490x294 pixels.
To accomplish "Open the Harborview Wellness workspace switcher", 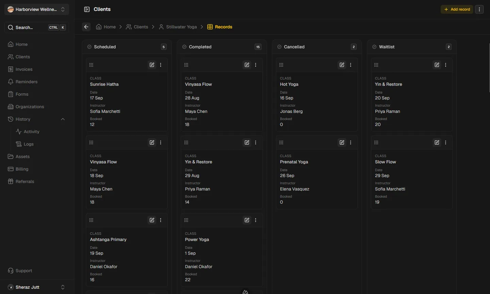I will pyautogui.click(x=37, y=9).
